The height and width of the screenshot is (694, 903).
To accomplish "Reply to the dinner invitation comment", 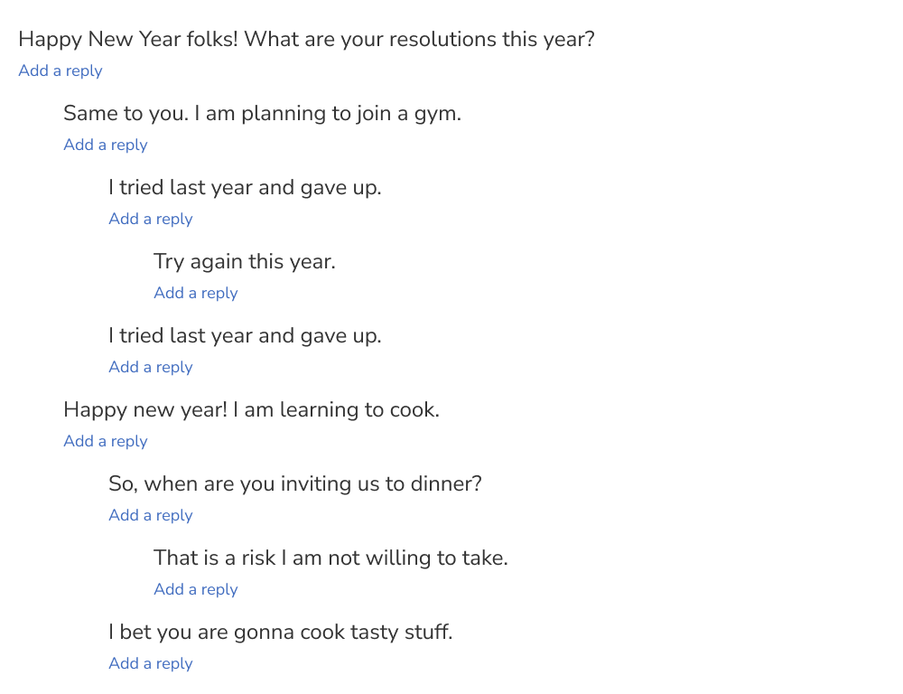I will click(151, 515).
